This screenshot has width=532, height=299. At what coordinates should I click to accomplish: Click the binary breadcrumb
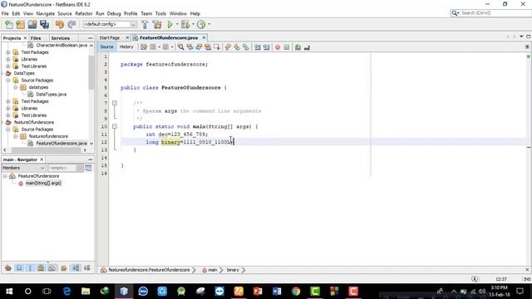point(233,270)
